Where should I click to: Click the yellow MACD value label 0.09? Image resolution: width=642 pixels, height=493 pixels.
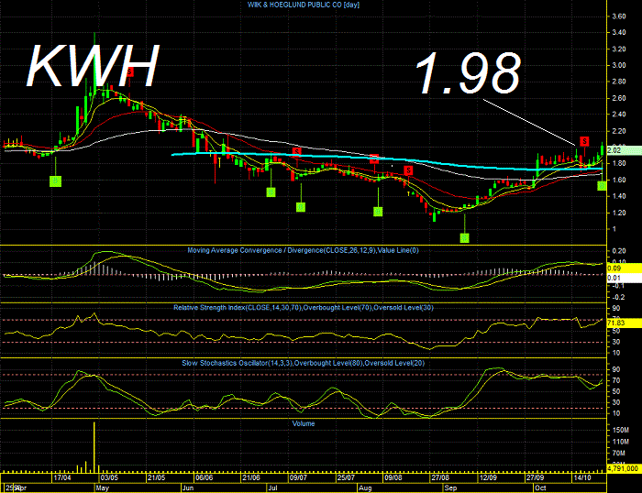tap(624, 268)
